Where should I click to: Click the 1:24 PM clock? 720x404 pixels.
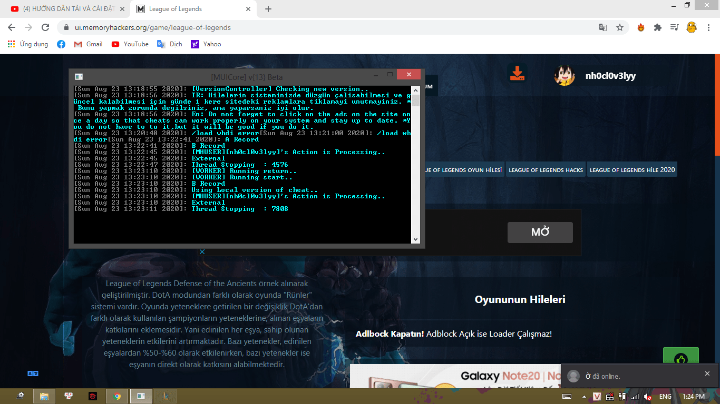[693, 396]
